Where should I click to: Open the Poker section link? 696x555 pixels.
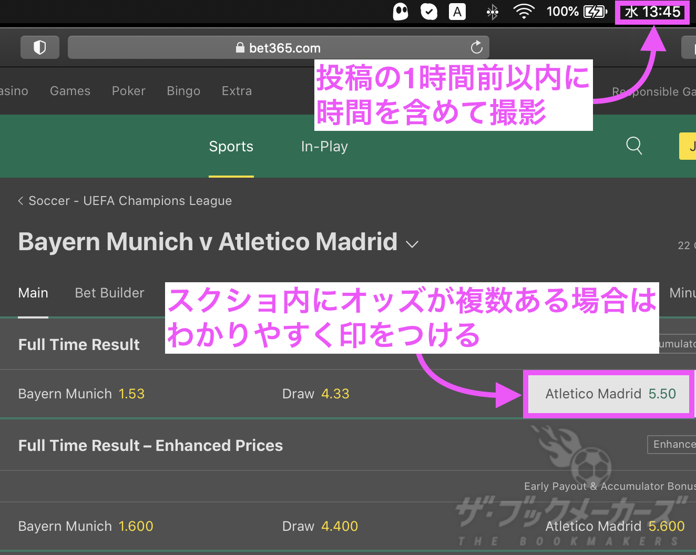click(x=128, y=91)
